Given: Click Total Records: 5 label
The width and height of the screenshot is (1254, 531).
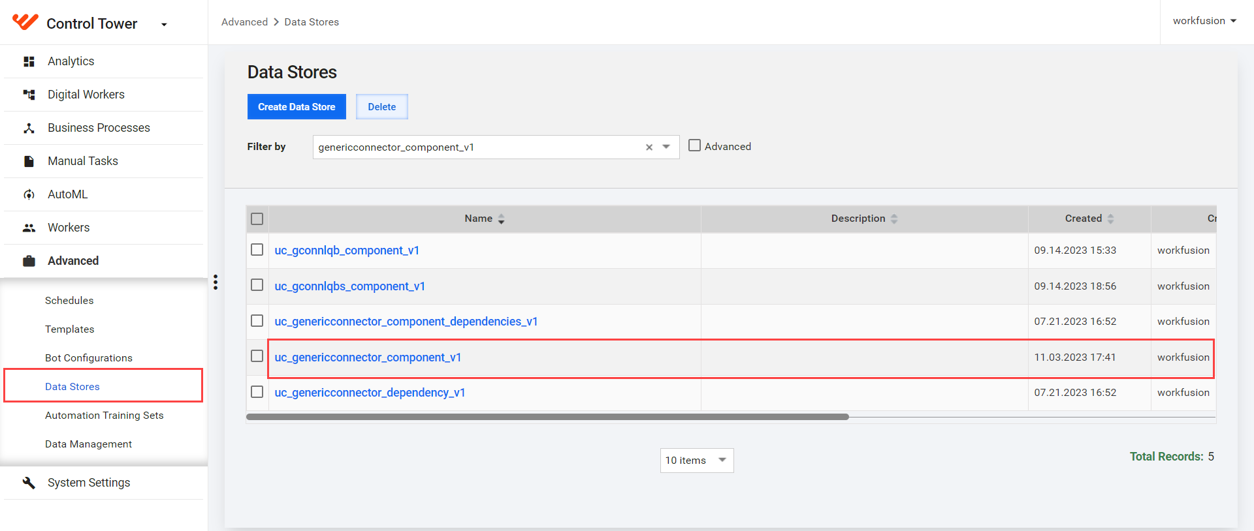Looking at the screenshot, I should [x=1172, y=457].
